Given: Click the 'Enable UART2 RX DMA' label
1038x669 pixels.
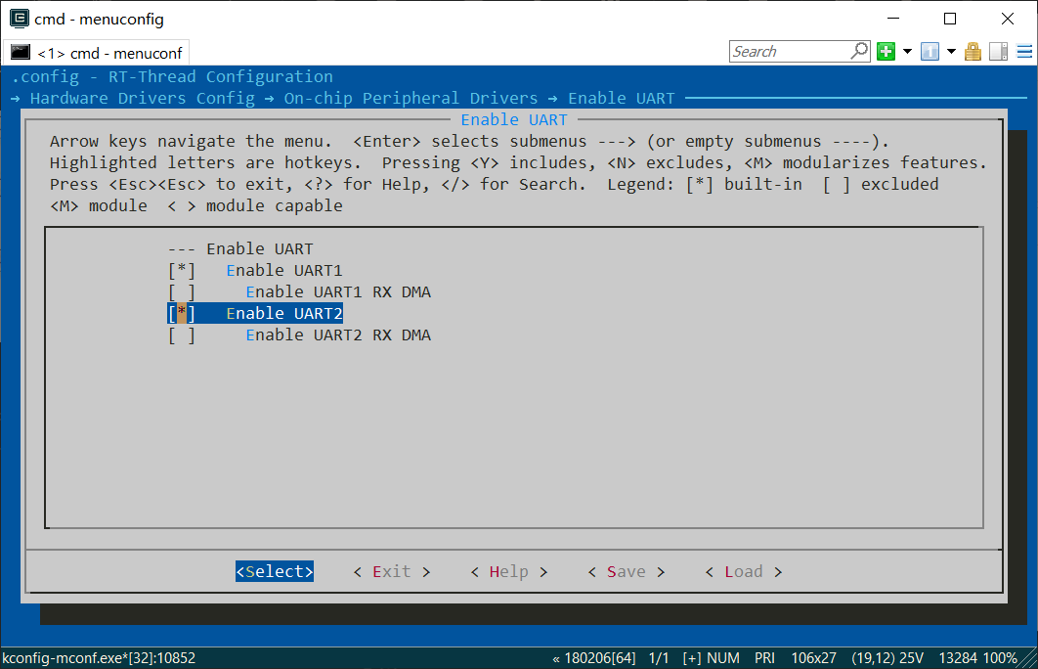Looking at the screenshot, I should (x=338, y=335).
